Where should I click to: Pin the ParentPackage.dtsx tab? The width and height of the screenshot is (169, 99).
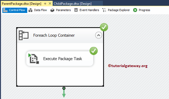coord(45,3)
